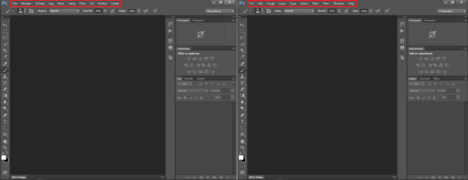Image resolution: width=468 pixels, height=180 pixels.
Task: Click the background color swatch in the English toolbox
Action: click(244, 160)
